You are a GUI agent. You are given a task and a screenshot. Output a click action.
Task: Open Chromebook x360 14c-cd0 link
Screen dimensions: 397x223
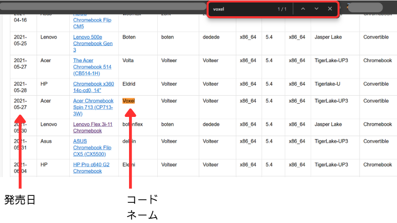(93, 87)
